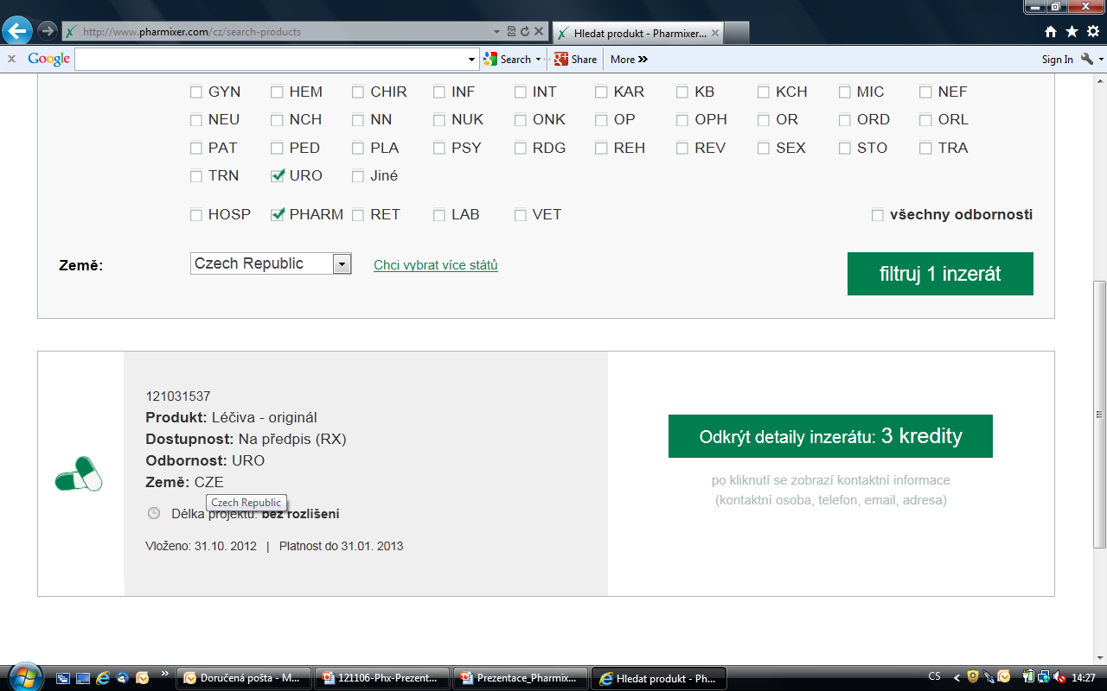Click the taskbar clock 14:27
Image resolution: width=1107 pixels, height=691 pixels.
point(1082,678)
